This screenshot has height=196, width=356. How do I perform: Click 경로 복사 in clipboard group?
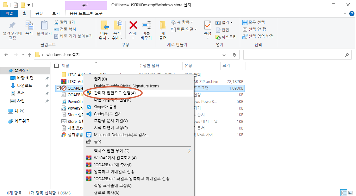[65, 29]
